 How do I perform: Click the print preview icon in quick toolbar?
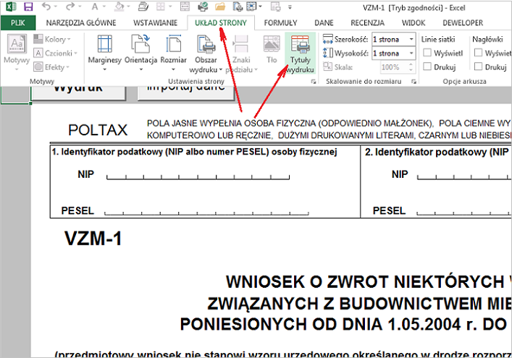pyautogui.click(x=238, y=7)
